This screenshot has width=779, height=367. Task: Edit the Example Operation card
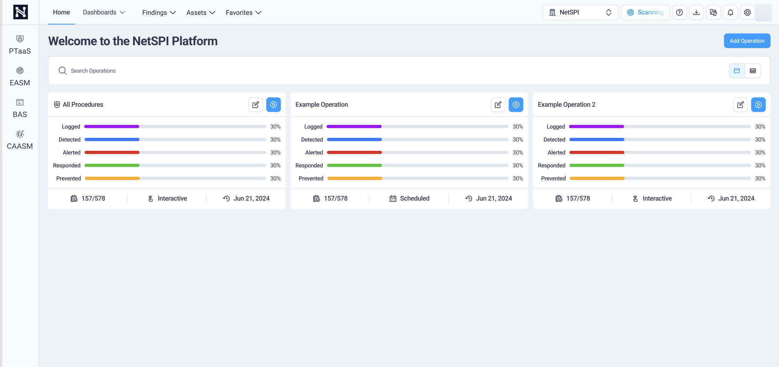pyautogui.click(x=498, y=105)
